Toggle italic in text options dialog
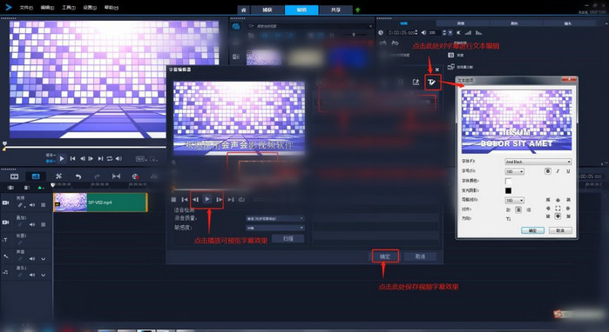 click(558, 171)
